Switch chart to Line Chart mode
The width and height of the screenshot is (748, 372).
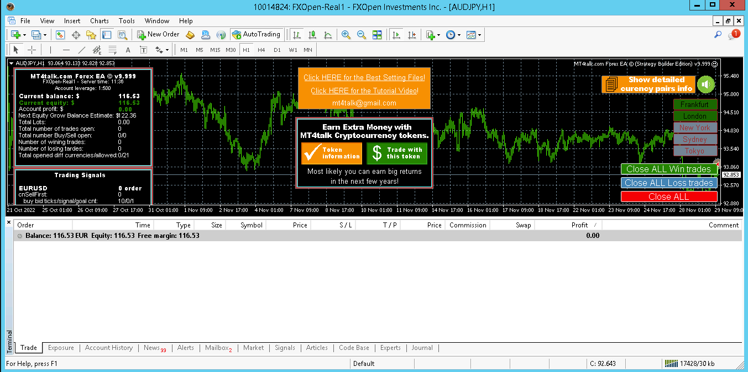[328, 34]
